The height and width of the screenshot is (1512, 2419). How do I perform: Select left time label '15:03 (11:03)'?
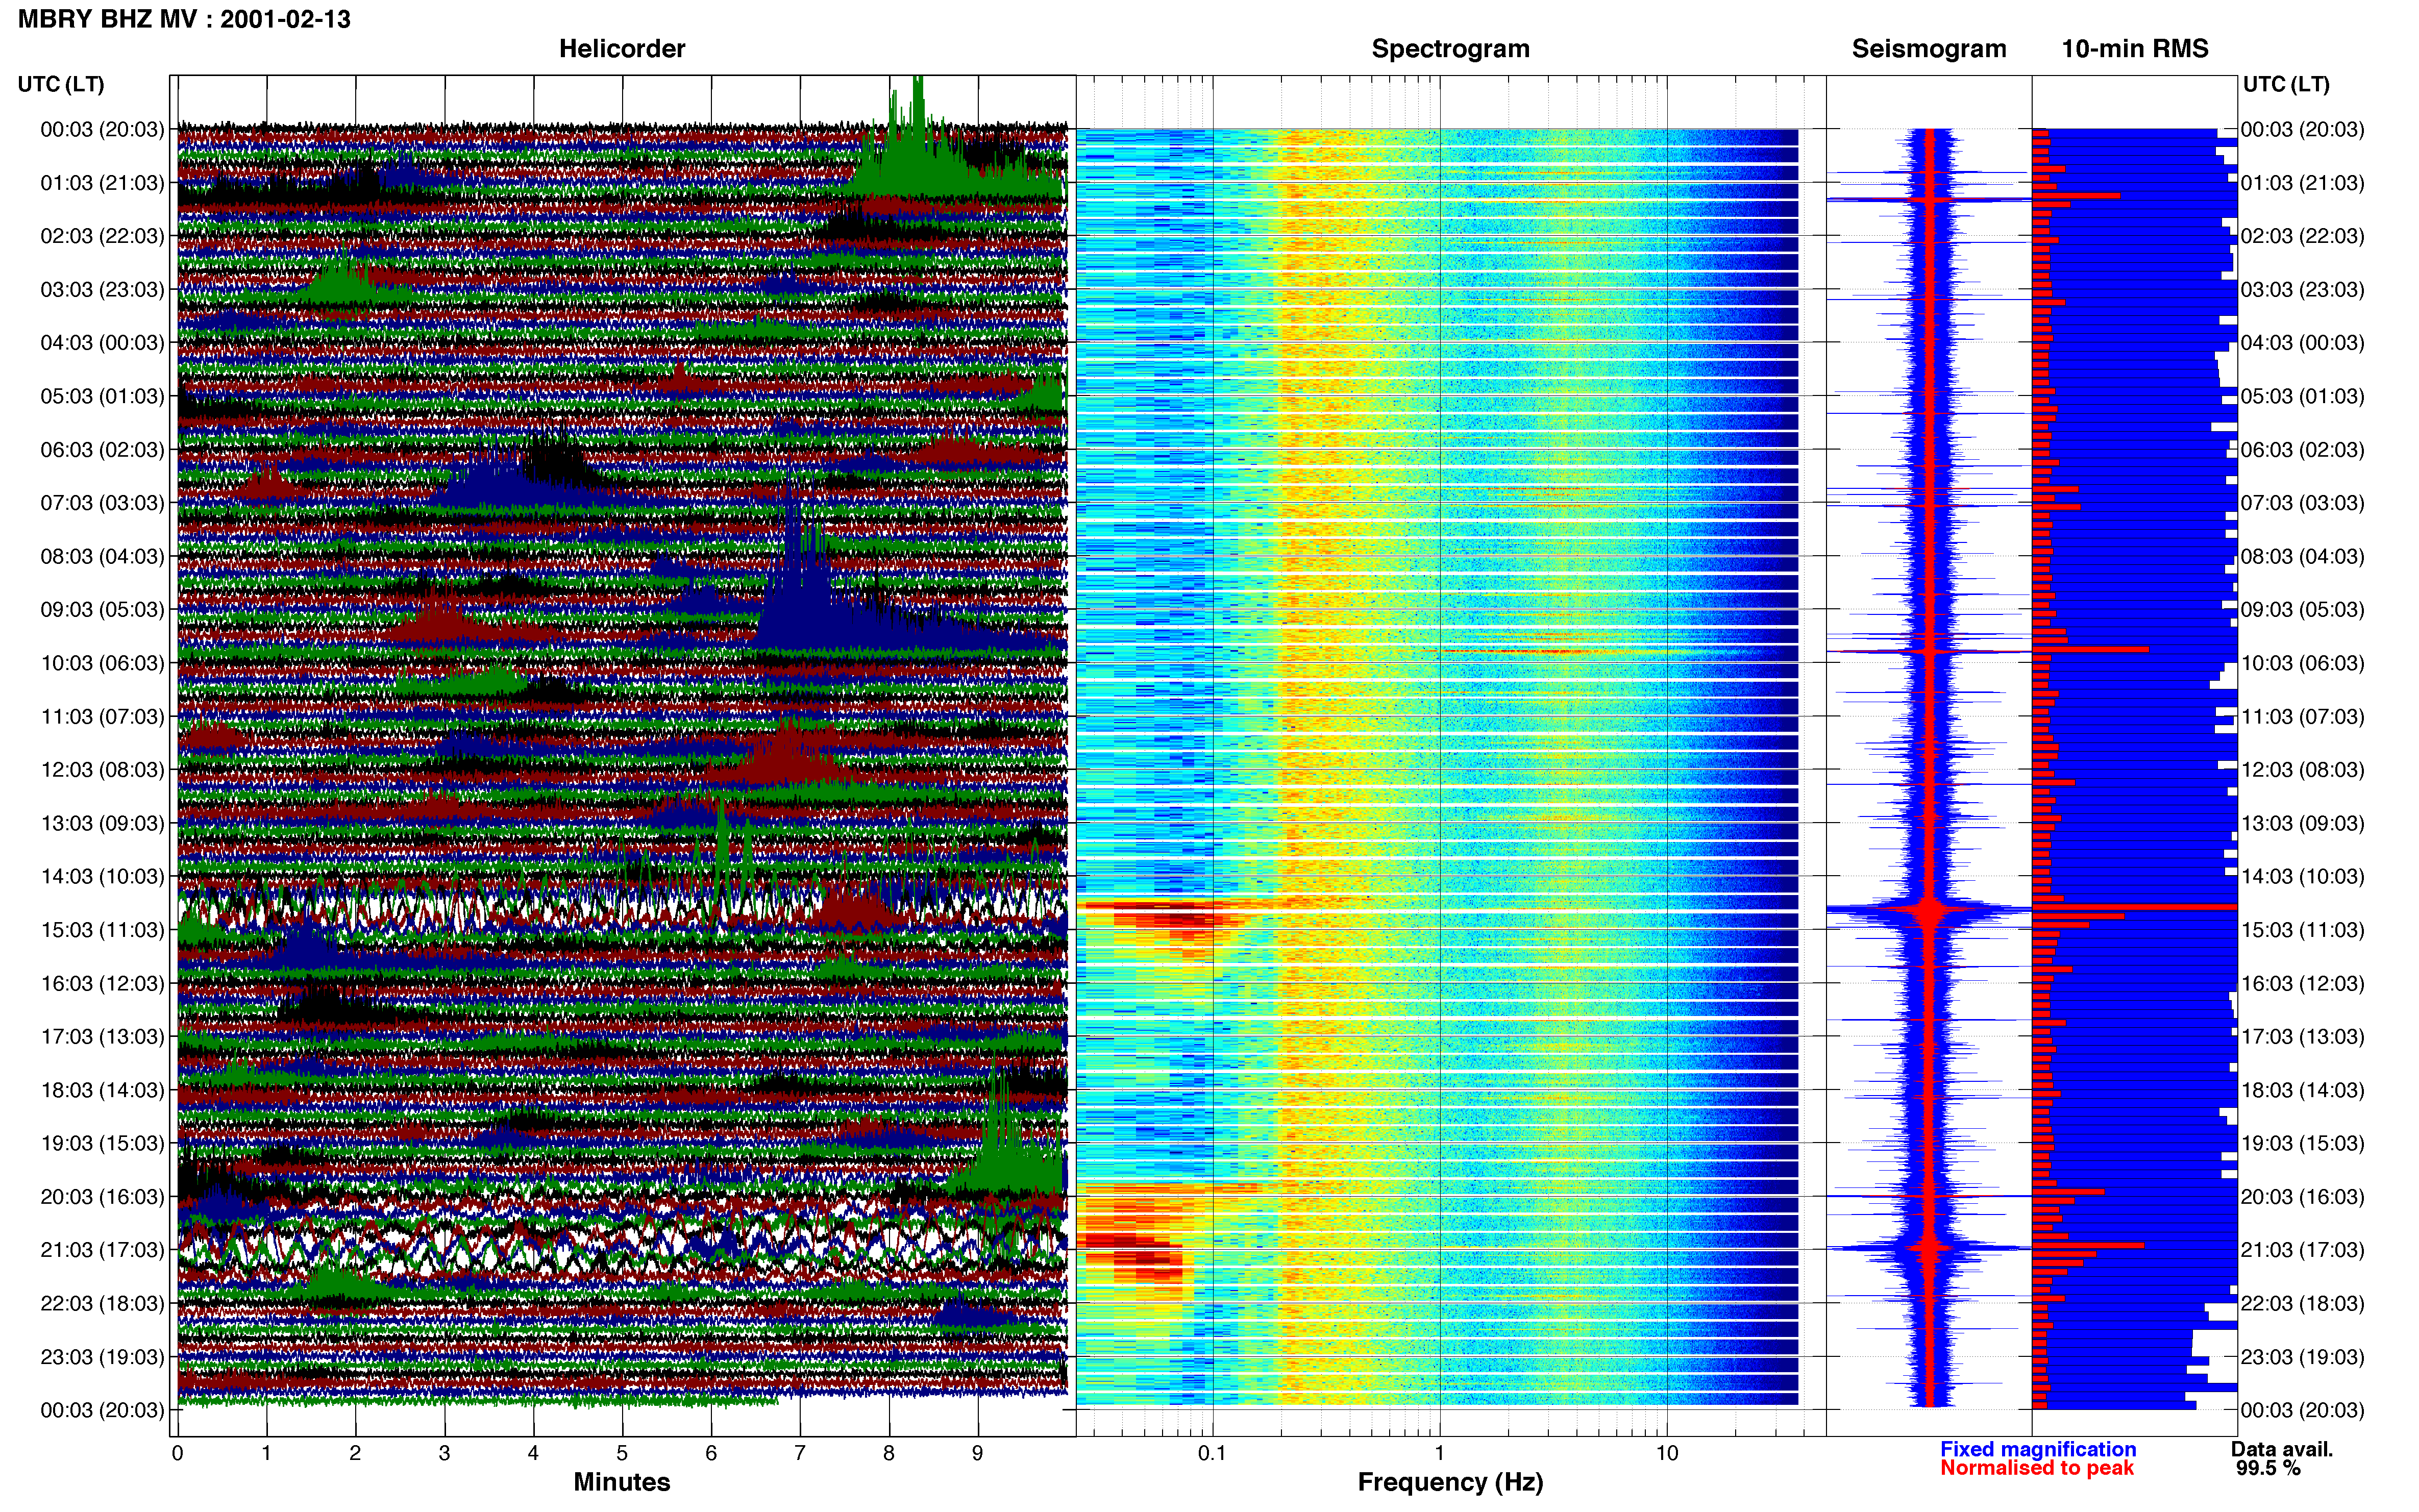coord(102,929)
